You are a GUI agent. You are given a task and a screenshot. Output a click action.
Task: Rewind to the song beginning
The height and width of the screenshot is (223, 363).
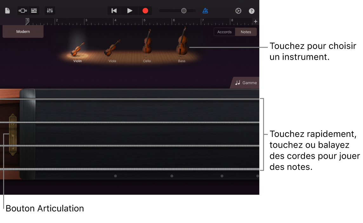(x=114, y=10)
